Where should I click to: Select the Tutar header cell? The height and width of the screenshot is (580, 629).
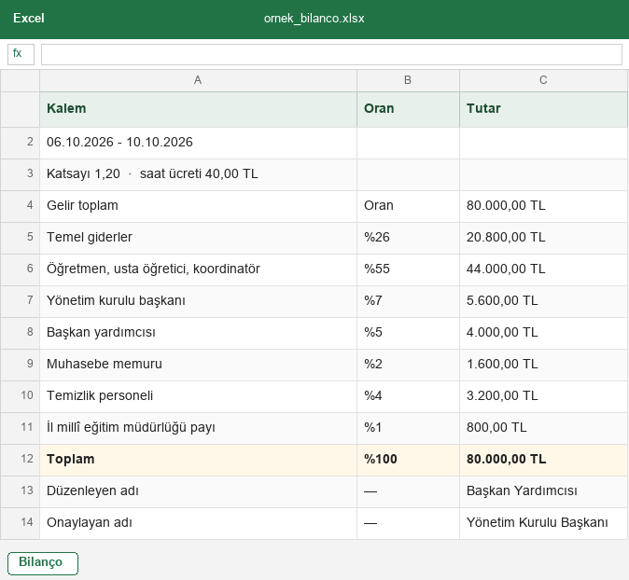click(x=543, y=109)
